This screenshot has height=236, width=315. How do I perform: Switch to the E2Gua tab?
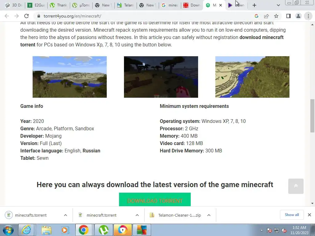click(36, 5)
